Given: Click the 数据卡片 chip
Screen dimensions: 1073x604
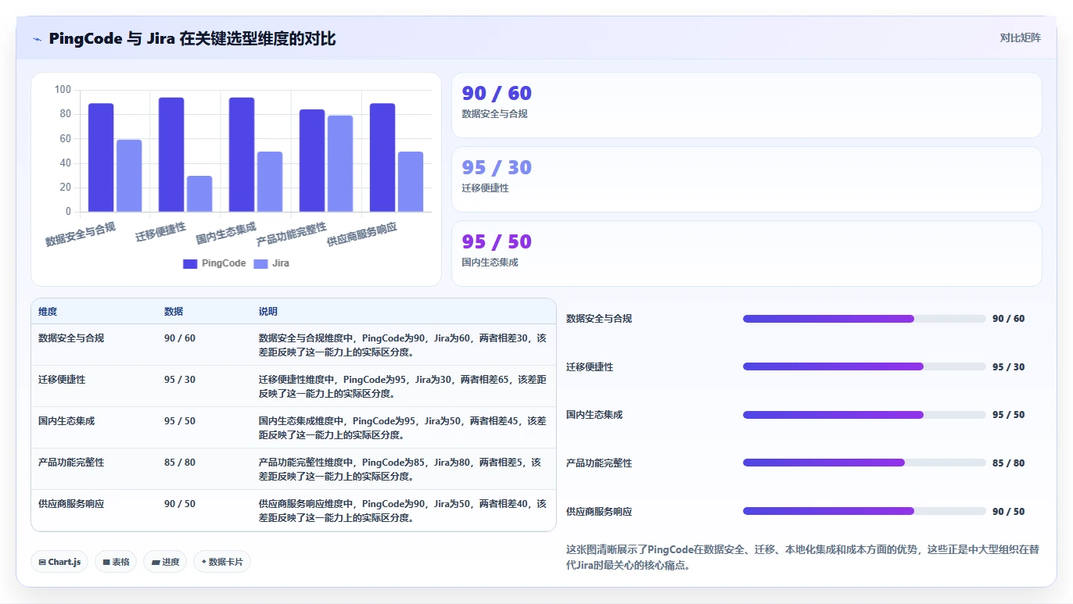Looking at the screenshot, I should (222, 562).
